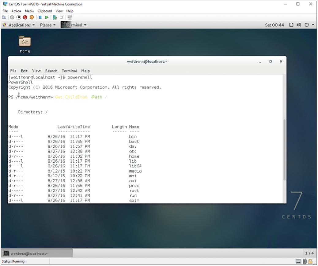
Task: Open the terminal's Edit menu
Action: (24, 71)
